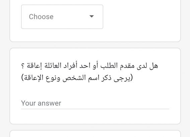Click the gap between first two cards

(95, 45)
